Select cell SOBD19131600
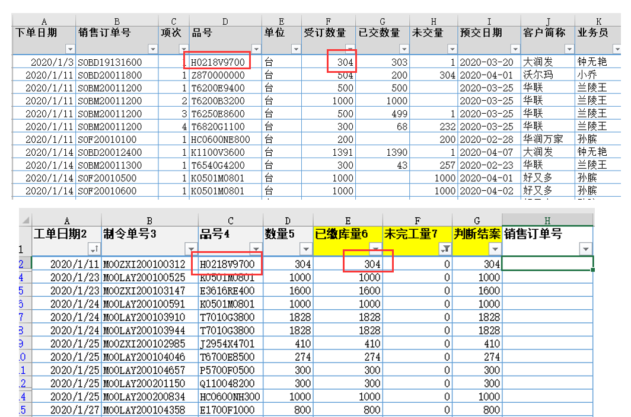 (x=117, y=62)
